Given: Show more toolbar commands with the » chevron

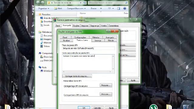Looking at the screenshot, I should click(x=101, y=8).
